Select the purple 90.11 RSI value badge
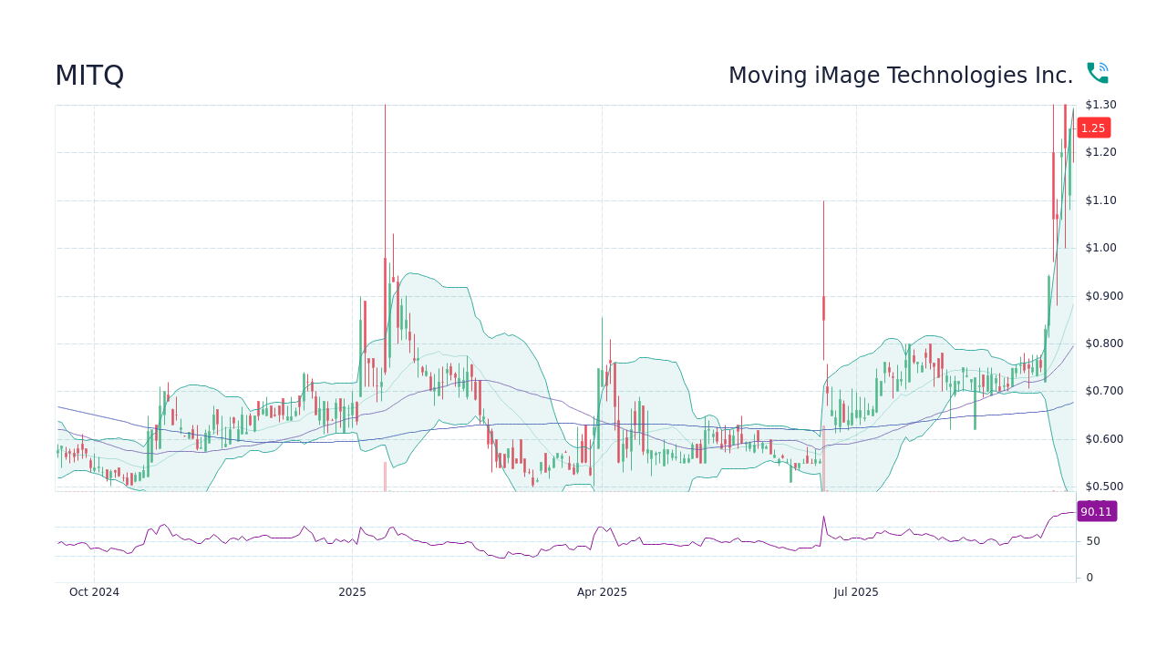The height and width of the screenshot is (656, 1167). coord(1097,511)
